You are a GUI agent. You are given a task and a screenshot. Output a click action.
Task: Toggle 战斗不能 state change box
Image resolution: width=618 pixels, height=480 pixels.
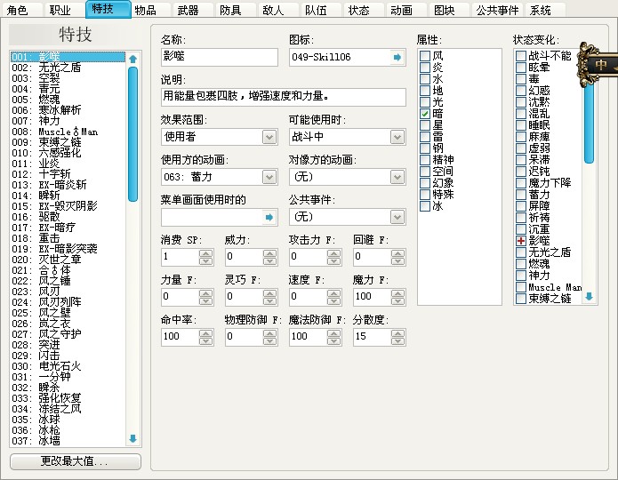tap(521, 56)
